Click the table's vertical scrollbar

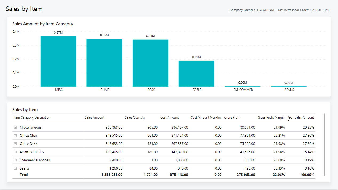324,145
